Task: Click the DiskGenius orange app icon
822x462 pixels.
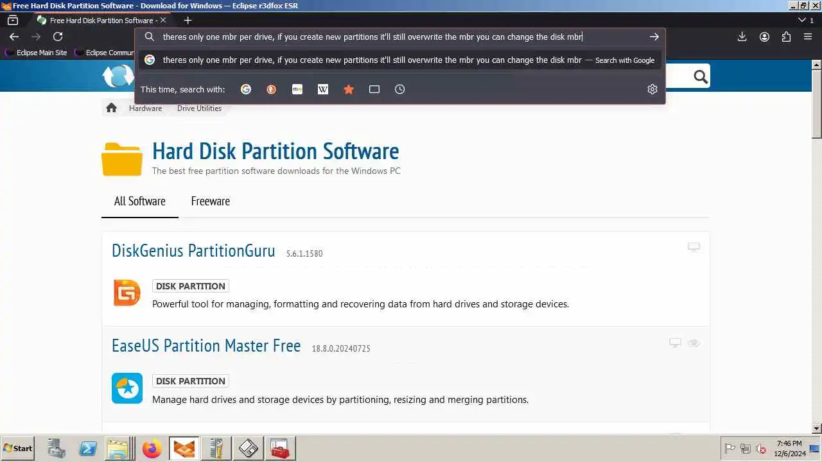Action: point(127,293)
